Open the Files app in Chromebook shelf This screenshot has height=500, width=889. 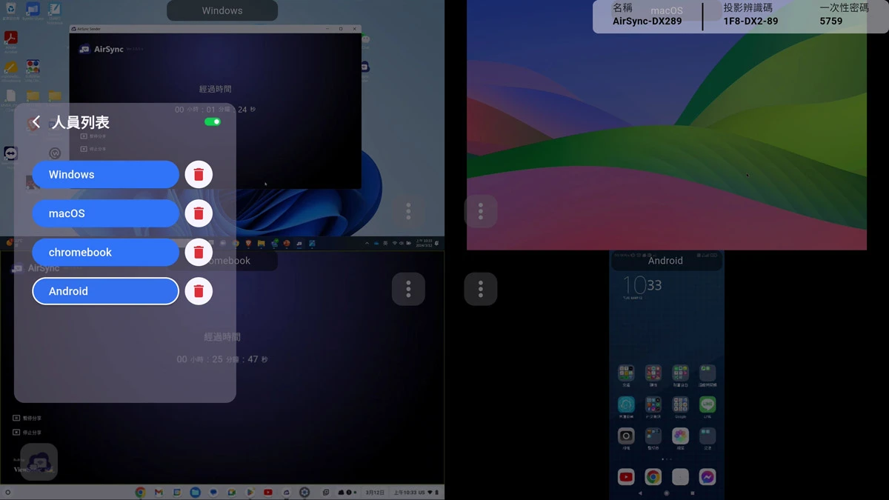tap(195, 493)
